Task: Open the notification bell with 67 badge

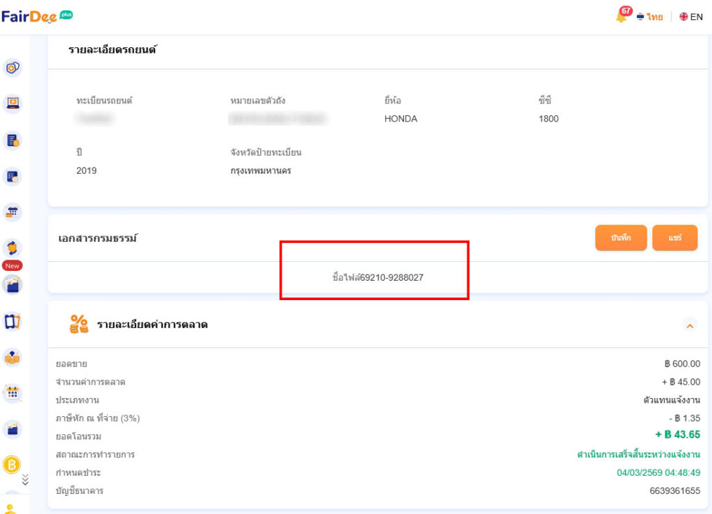Action: click(622, 16)
